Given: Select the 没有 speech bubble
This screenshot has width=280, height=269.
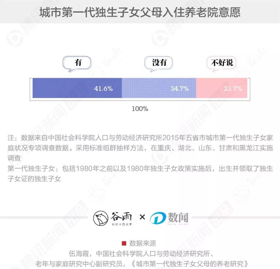Looking at the screenshot, I should [x=159, y=63].
